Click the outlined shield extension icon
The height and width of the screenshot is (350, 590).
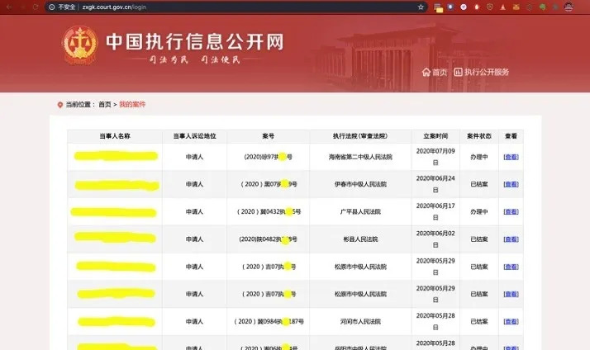489,7
